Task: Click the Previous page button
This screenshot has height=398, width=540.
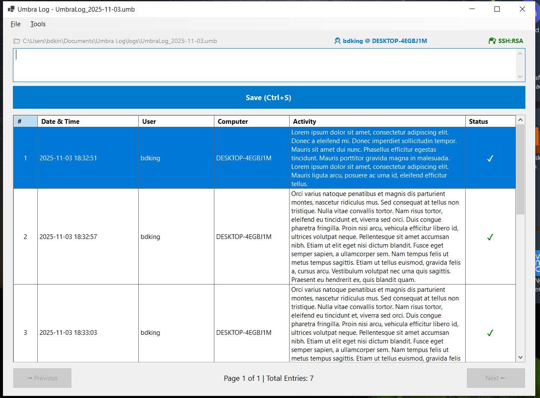Action: [x=42, y=378]
